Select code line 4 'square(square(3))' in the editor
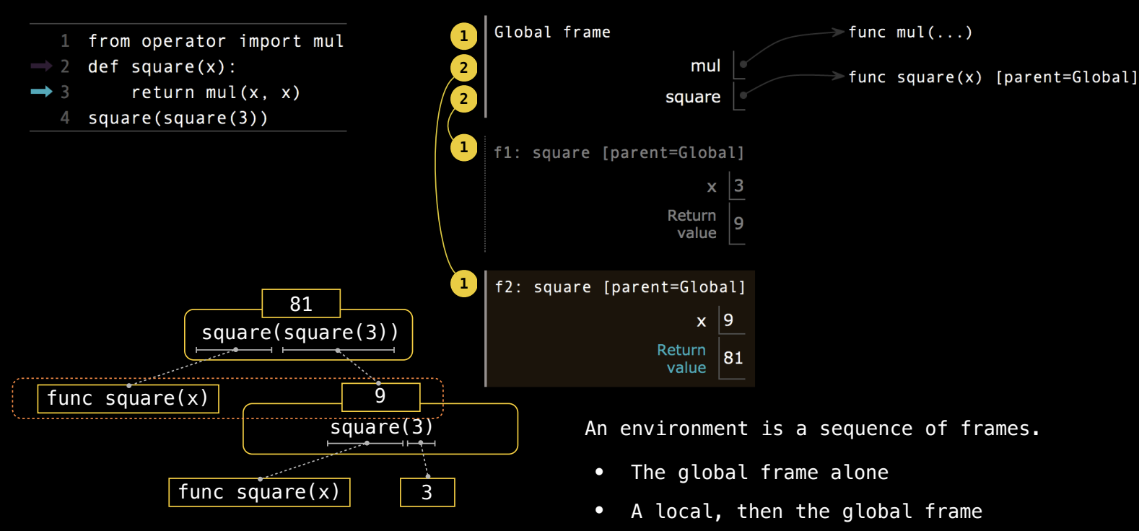This screenshot has height=531, width=1139. (x=178, y=118)
